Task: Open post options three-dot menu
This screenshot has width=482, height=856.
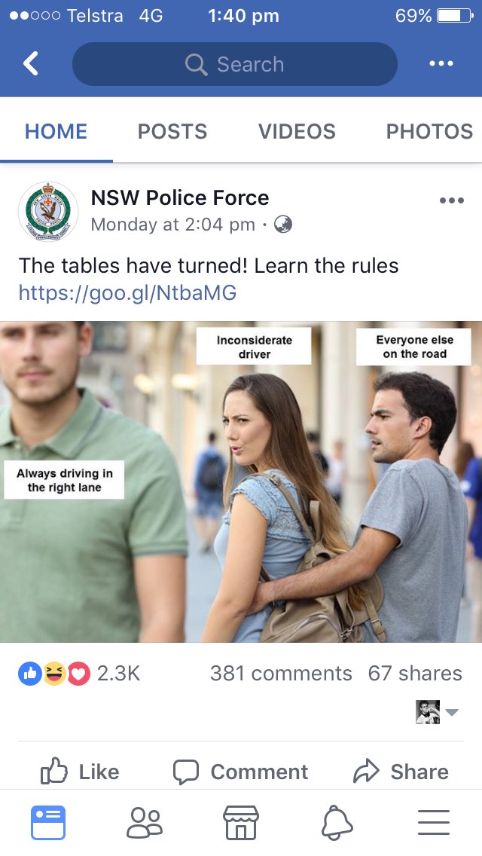Action: pos(452,200)
